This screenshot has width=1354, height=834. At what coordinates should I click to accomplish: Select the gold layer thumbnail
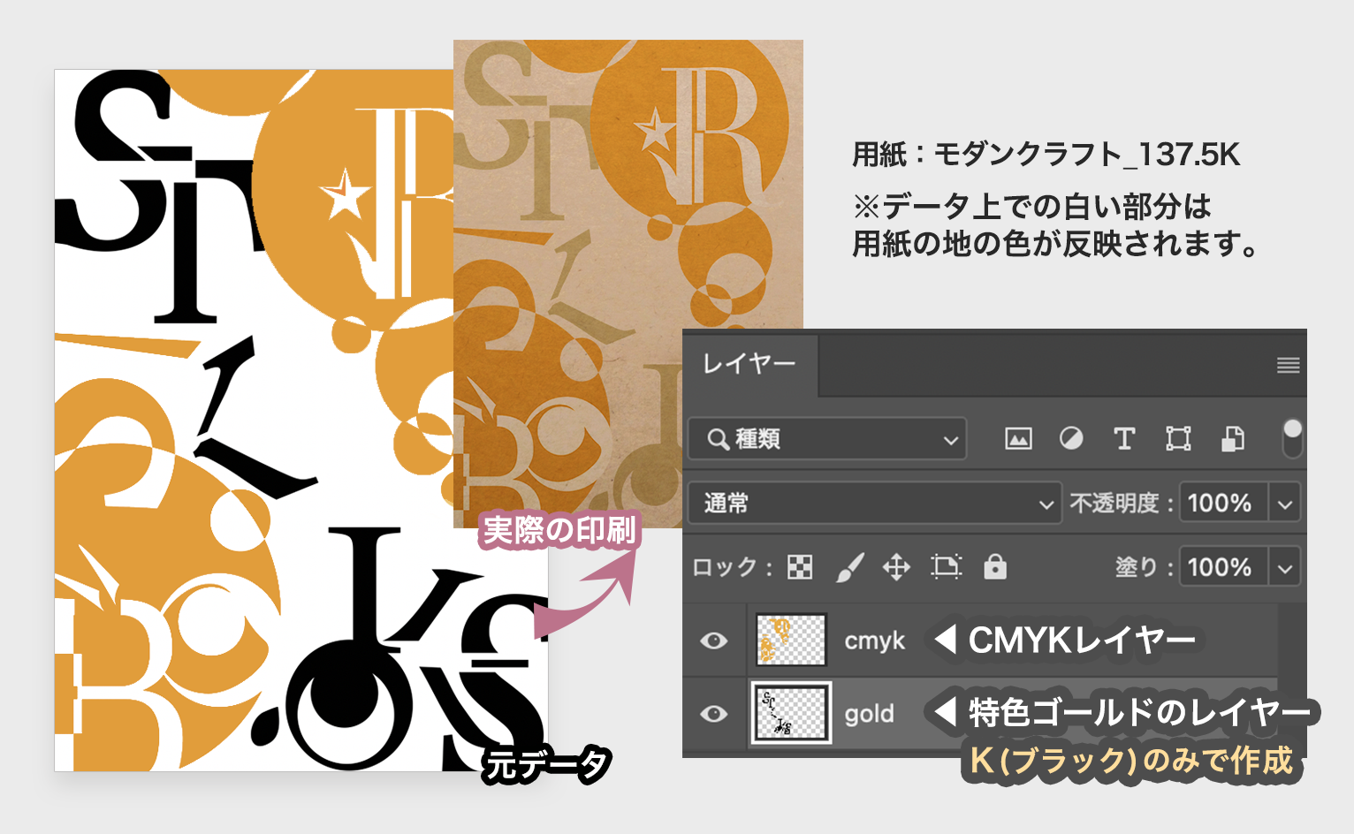click(791, 712)
